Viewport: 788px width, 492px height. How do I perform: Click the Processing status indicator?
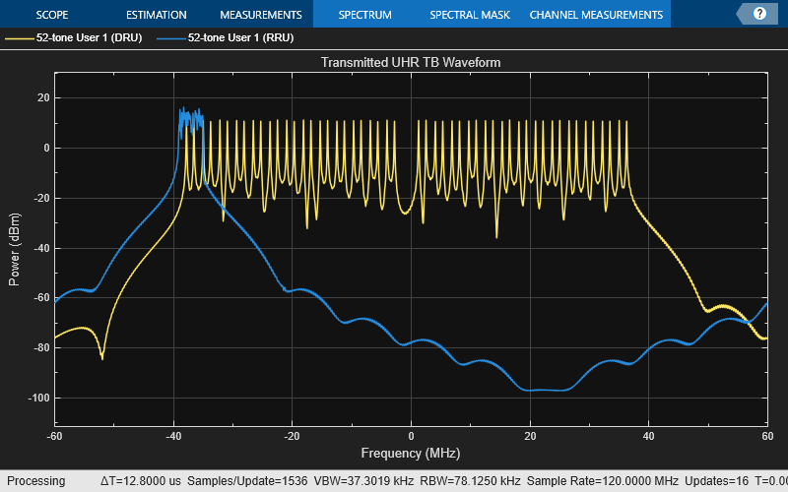pos(37,481)
